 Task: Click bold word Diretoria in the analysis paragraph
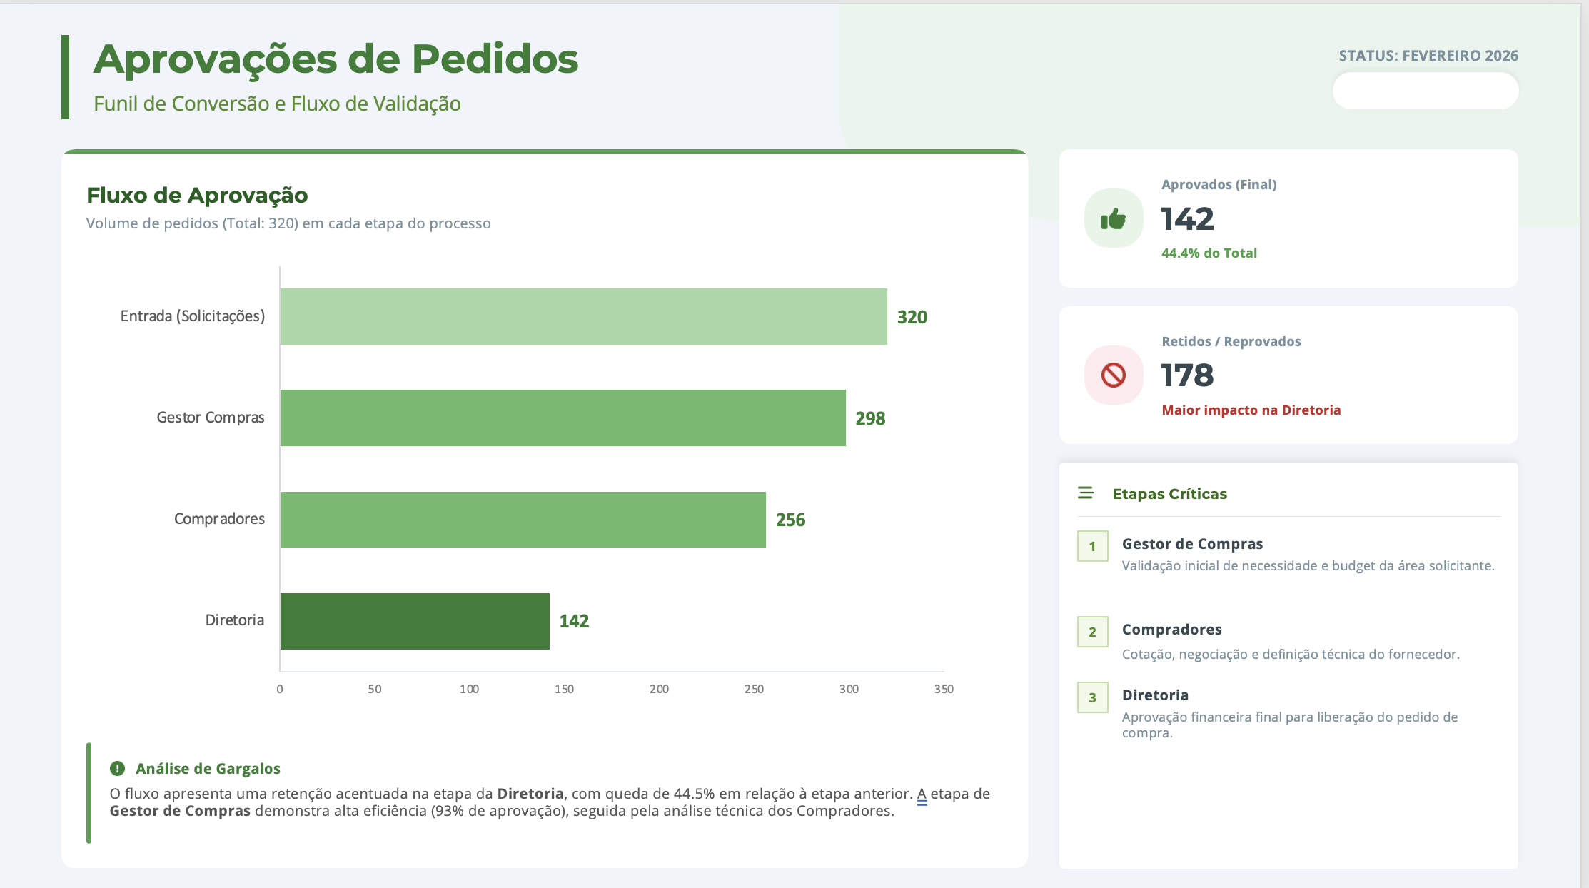pos(530,794)
